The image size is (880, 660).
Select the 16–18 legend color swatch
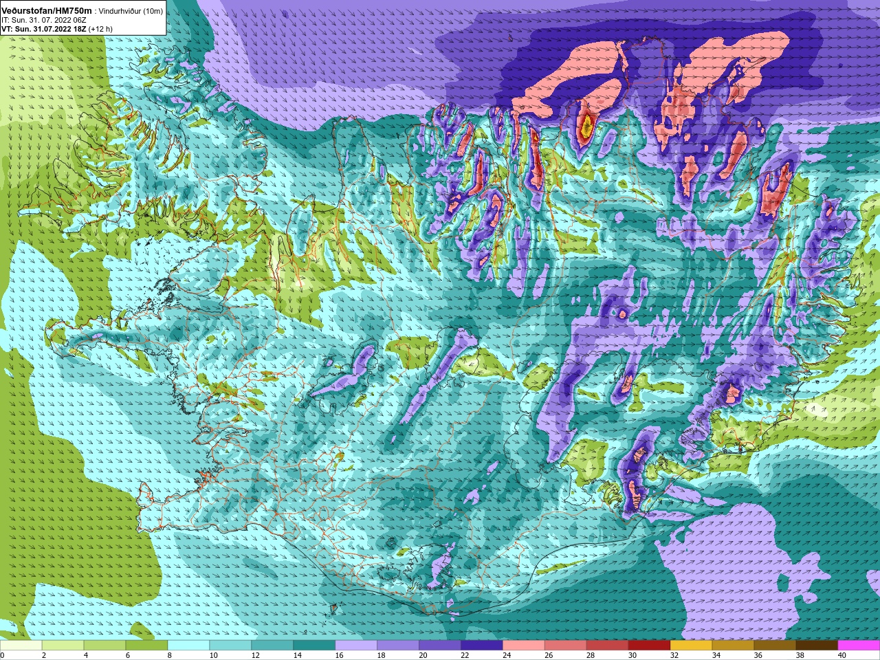point(357,646)
